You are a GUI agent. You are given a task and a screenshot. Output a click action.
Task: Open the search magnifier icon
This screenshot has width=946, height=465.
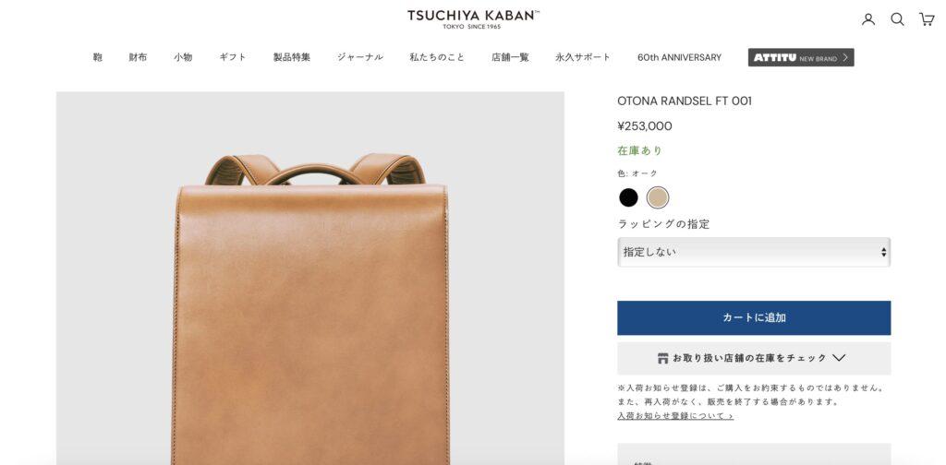[897, 19]
